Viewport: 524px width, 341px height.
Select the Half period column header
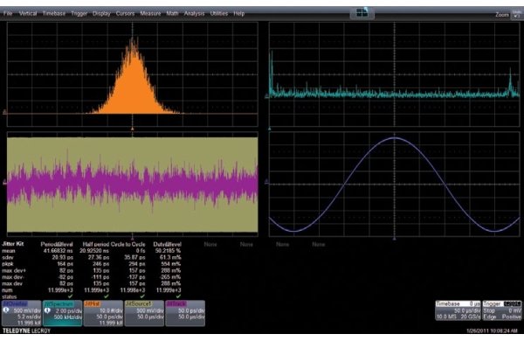click(95, 244)
